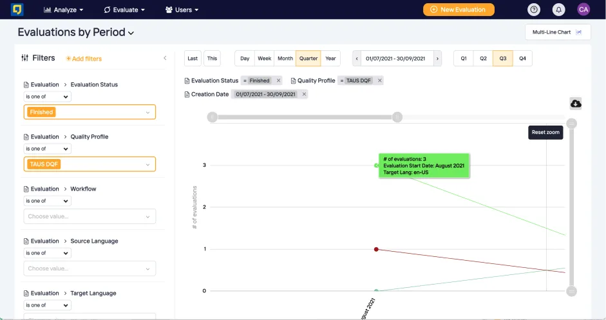Open the help question mark icon
606x320 pixels.
point(534,10)
